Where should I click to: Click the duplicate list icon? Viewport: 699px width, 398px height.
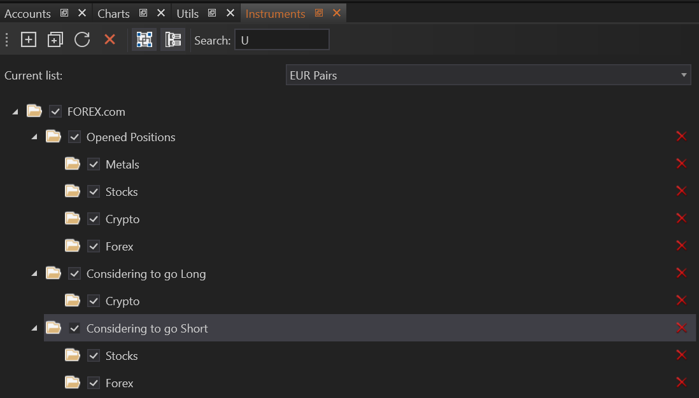pyautogui.click(x=55, y=39)
